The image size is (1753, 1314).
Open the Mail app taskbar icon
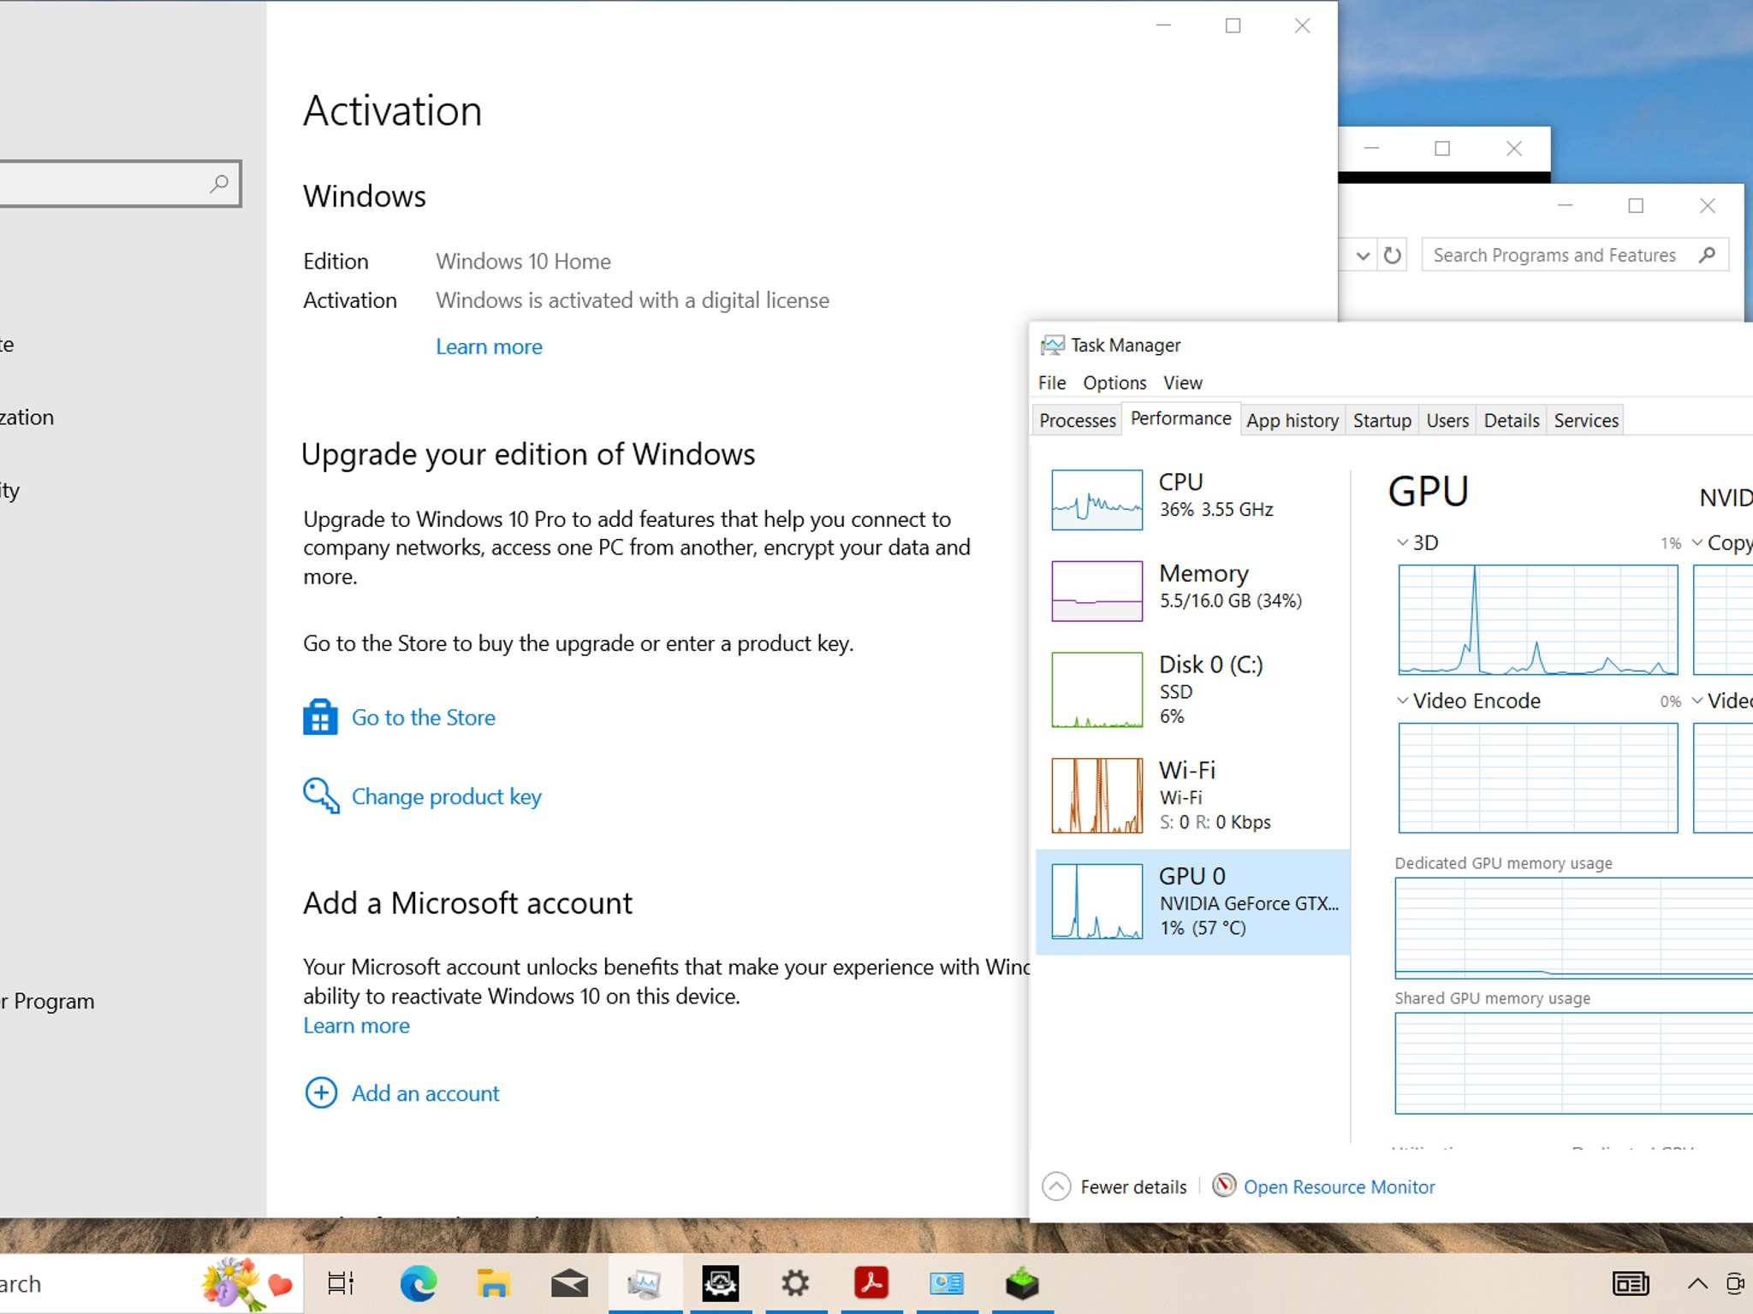(x=569, y=1283)
